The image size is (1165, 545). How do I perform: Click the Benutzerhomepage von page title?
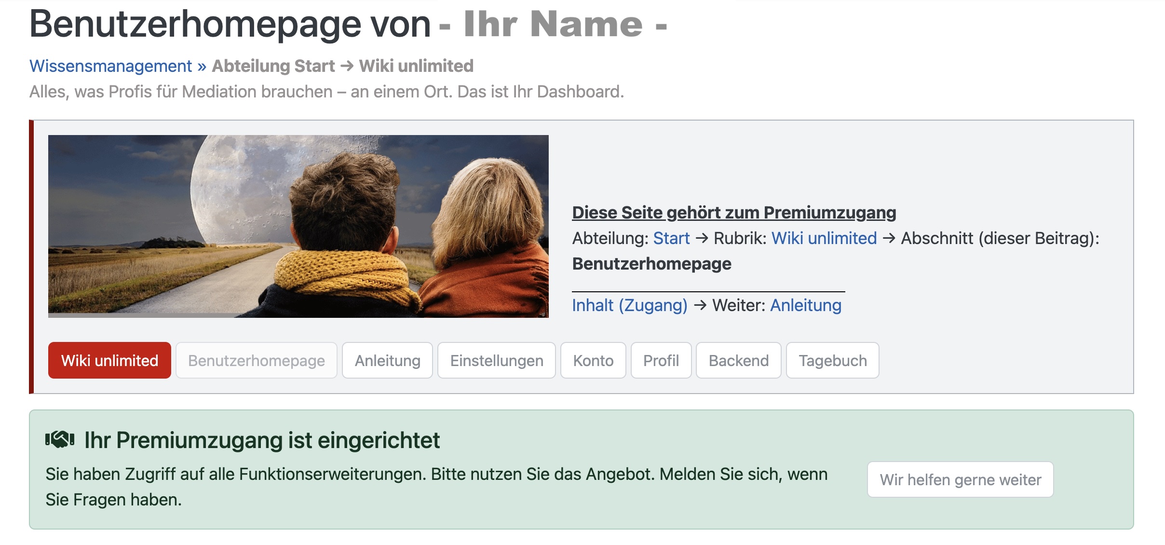230,24
